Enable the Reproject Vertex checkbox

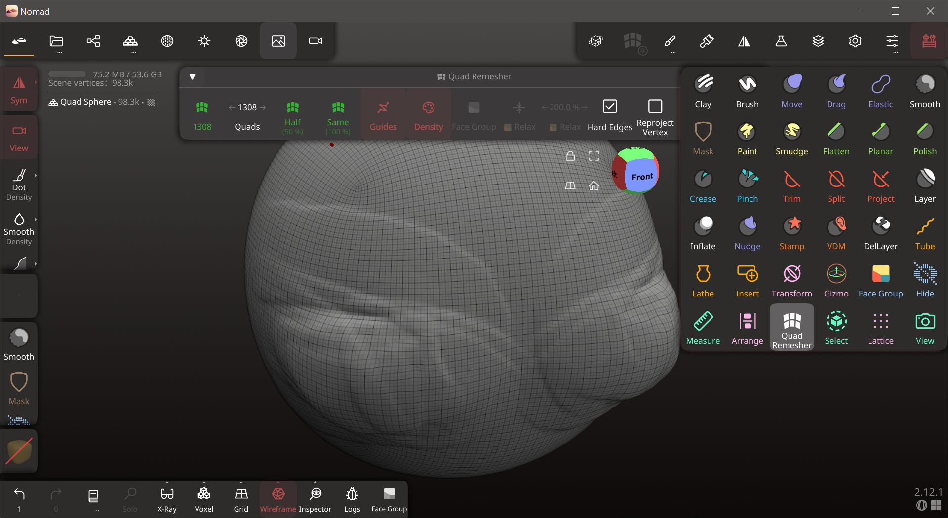[x=655, y=107]
